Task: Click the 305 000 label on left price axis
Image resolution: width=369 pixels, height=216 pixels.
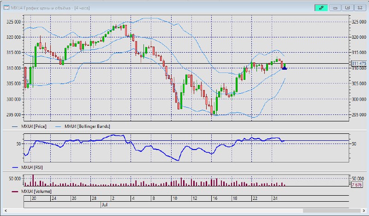Action: pyautogui.click(x=13, y=84)
